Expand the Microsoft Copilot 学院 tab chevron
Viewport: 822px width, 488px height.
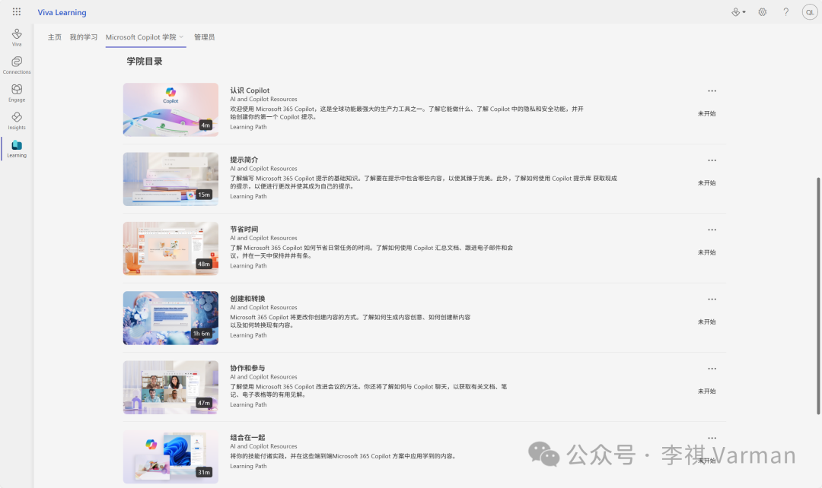[181, 36]
